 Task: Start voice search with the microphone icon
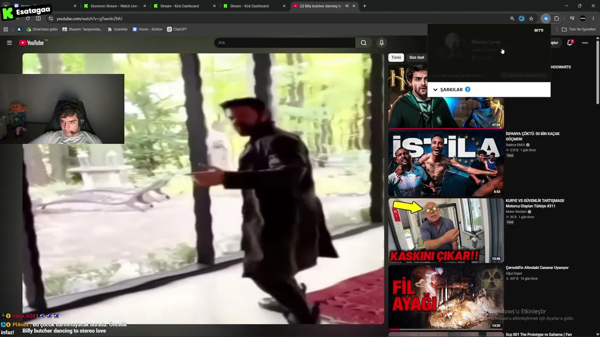pos(382,43)
